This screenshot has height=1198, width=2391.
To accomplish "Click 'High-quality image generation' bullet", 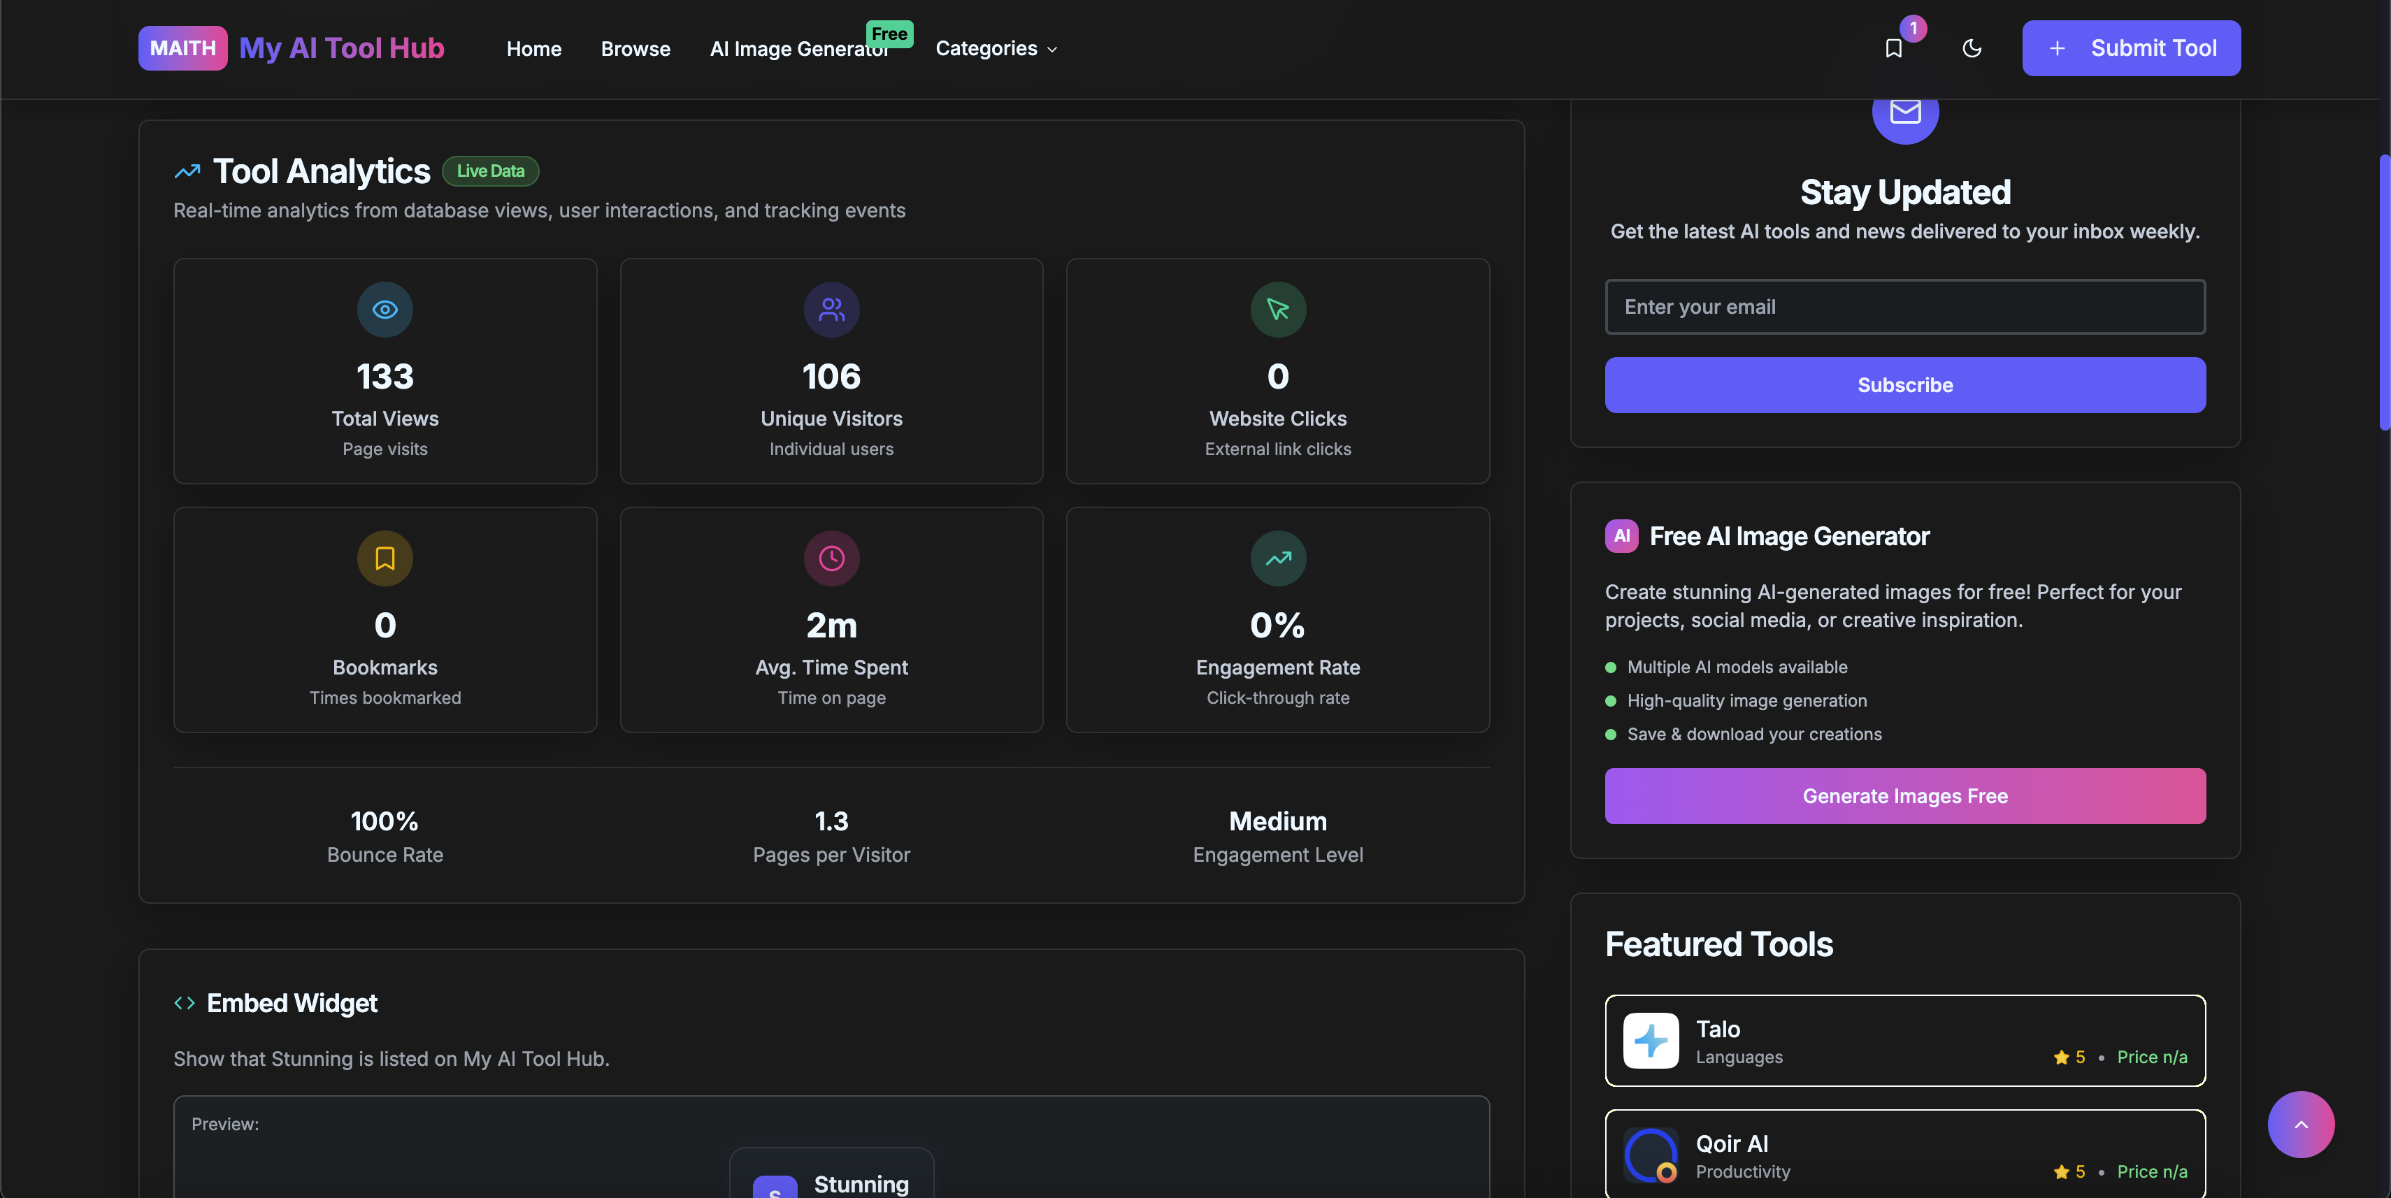I will pyautogui.click(x=1747, y=700).
